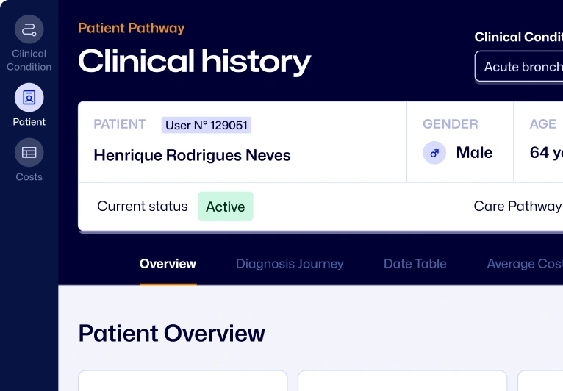Open the Clinical Condition sidebar icon
The image size is (563, 391).
29,30
